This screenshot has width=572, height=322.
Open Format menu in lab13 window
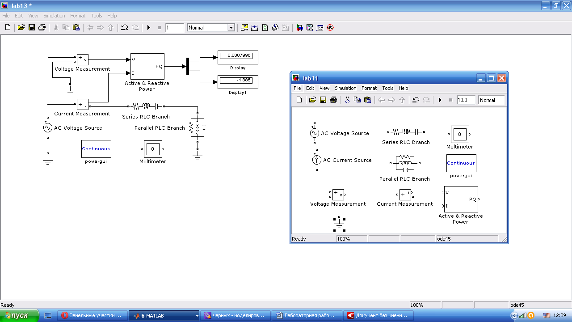78,16
